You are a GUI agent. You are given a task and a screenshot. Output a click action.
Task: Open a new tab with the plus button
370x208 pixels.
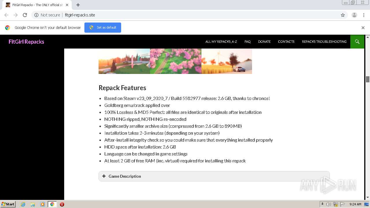point(78,5)
